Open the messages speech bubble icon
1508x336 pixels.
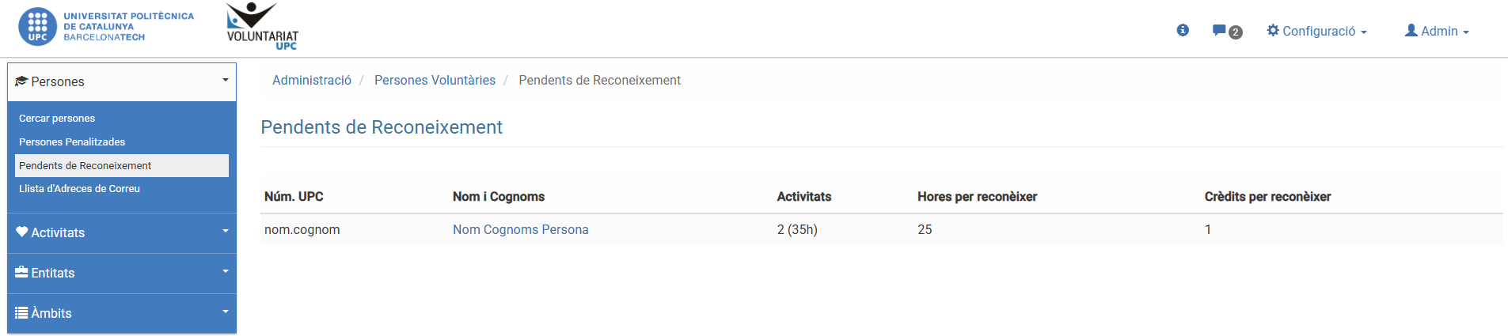click(x=1219, y=31)
